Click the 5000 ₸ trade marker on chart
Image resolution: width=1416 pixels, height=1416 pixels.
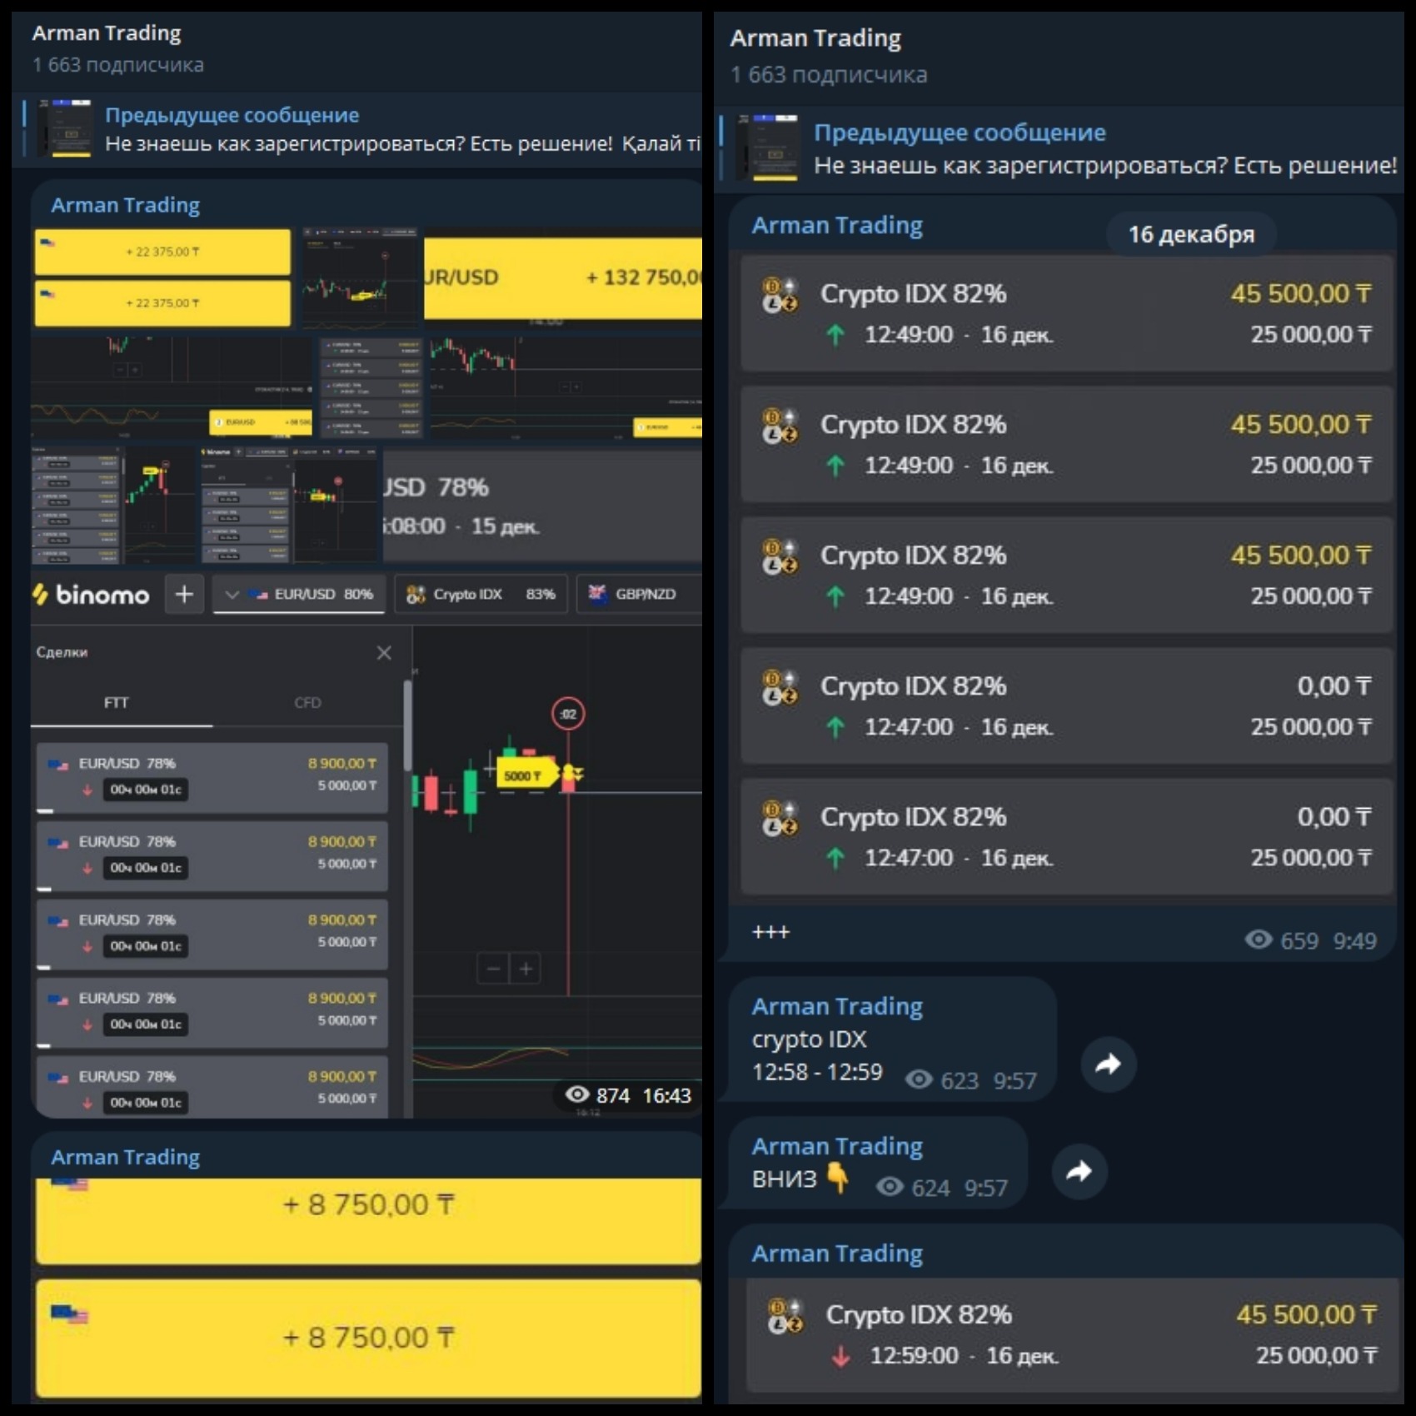tap(526, 775)
